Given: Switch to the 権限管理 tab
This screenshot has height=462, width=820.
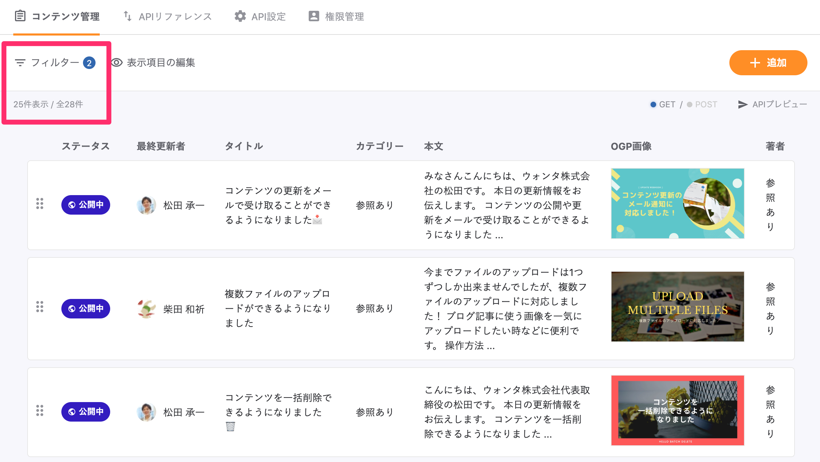Looking at the screenshot, I should (336, 16).
